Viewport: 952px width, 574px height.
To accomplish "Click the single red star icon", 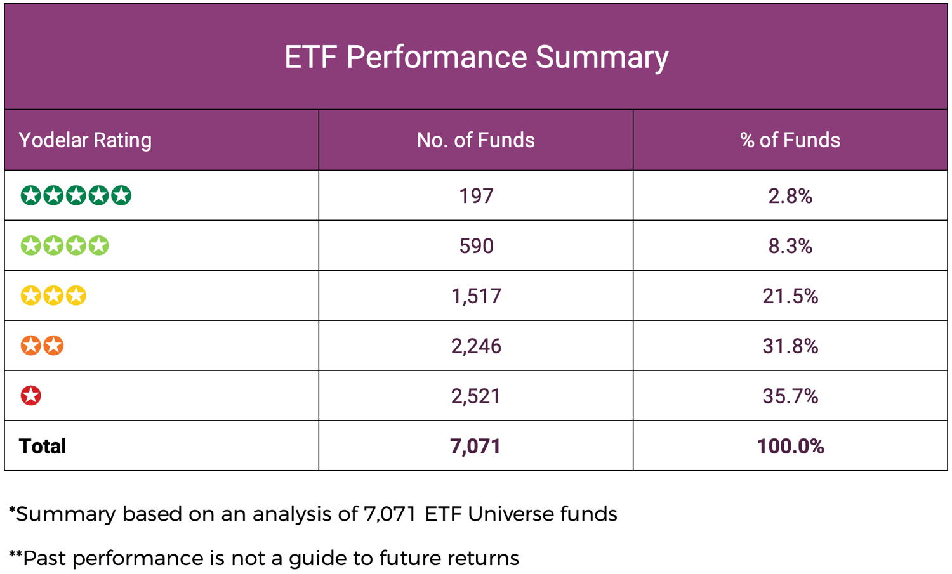I will click(x=30, y=396).
